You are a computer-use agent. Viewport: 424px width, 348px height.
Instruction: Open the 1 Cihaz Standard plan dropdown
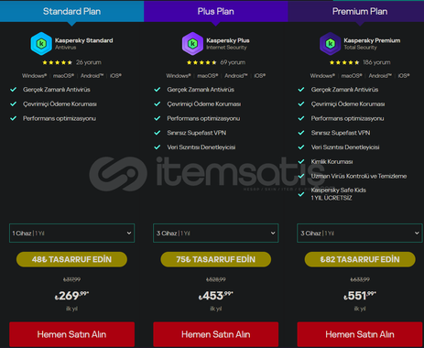click(x=71, y=234)
